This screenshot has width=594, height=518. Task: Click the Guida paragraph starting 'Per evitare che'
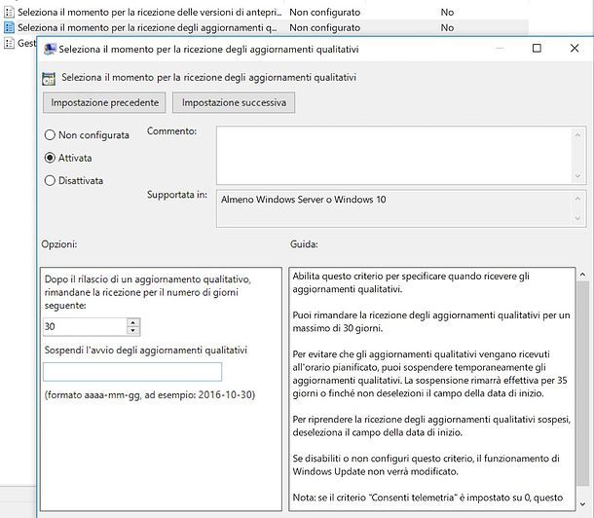tap(429, 374)
